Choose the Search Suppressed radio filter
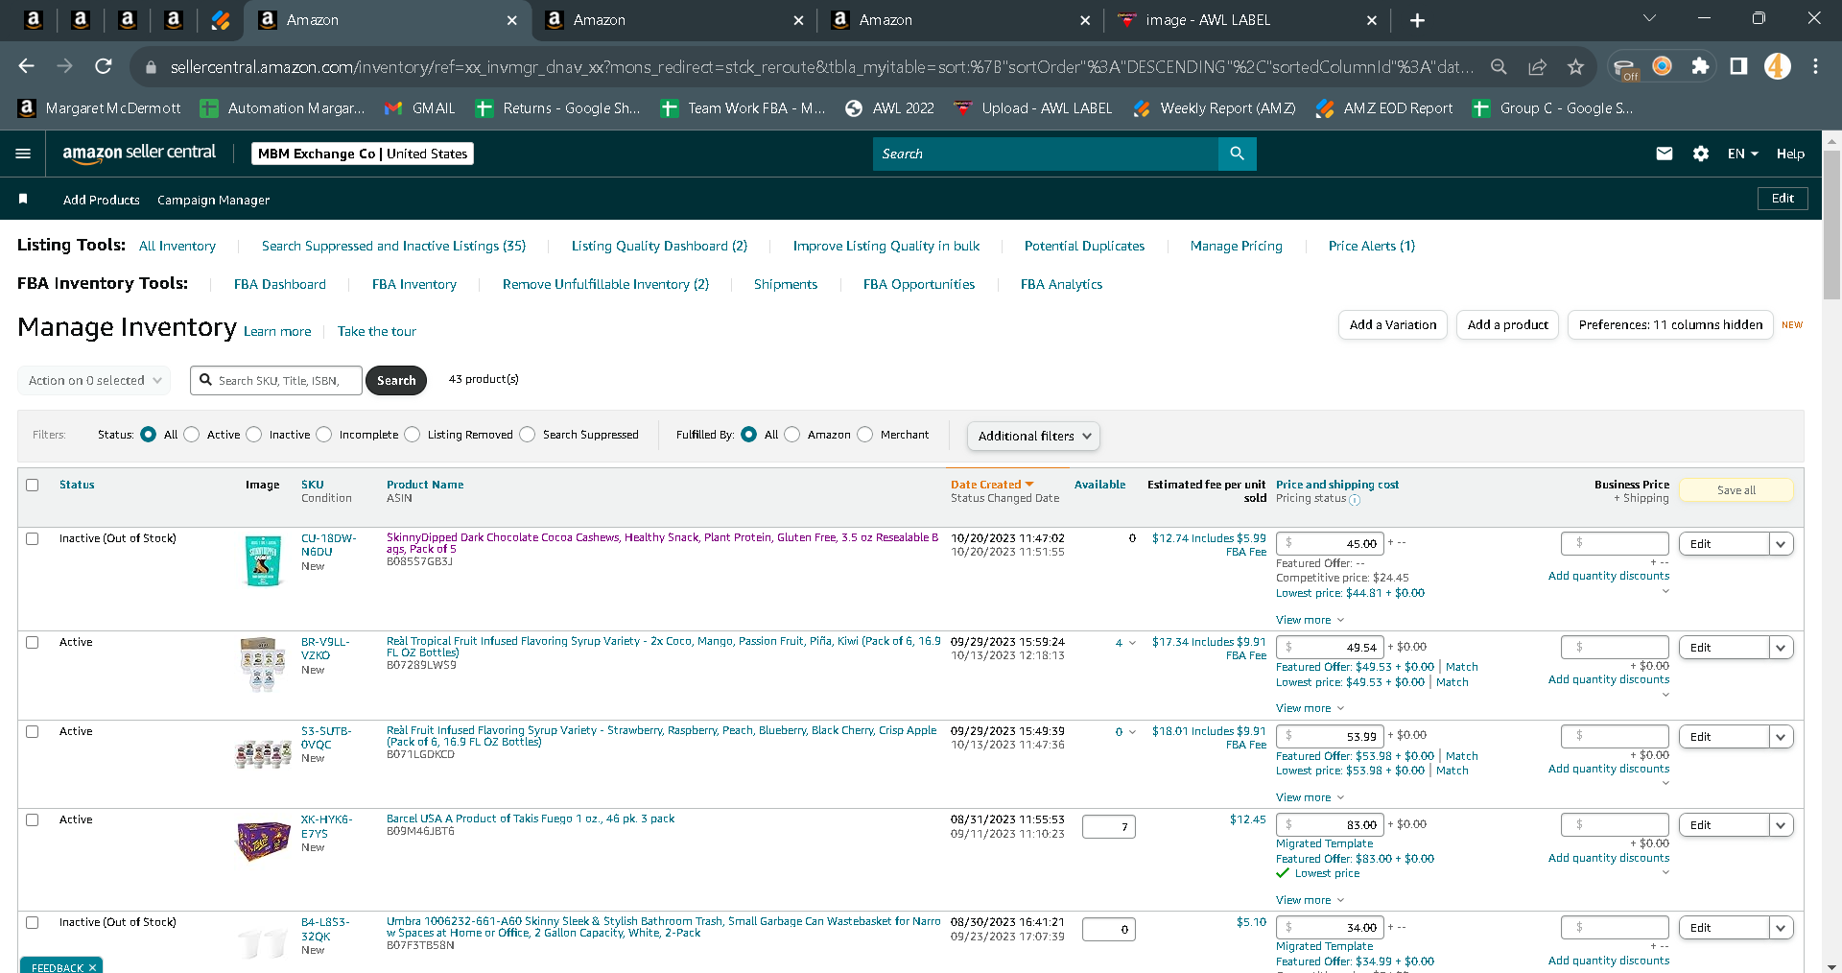 (528, 435)
